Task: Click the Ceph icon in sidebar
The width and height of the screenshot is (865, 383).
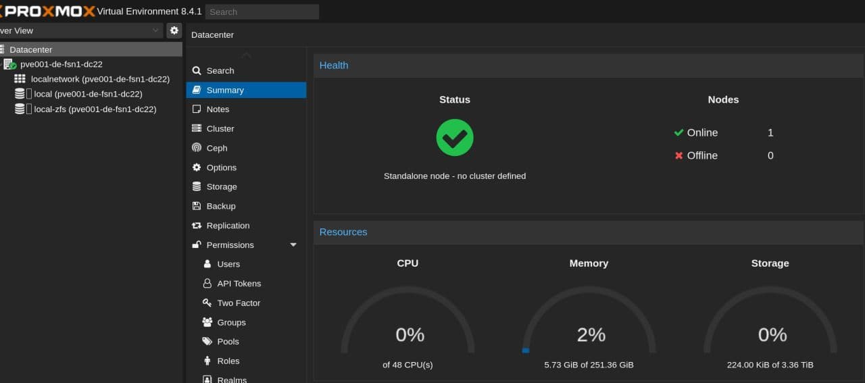Action: (197, 148)
